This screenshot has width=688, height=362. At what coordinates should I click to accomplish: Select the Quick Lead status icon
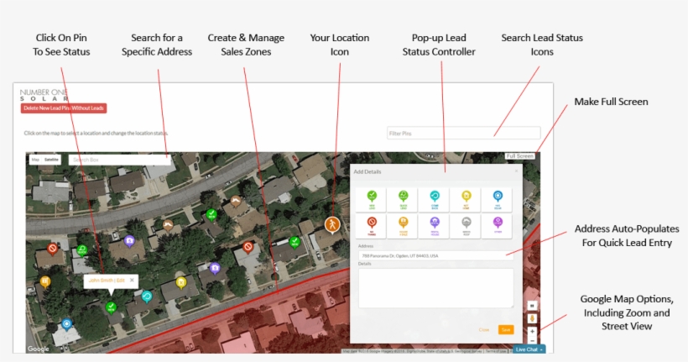[x=403, y=199]
